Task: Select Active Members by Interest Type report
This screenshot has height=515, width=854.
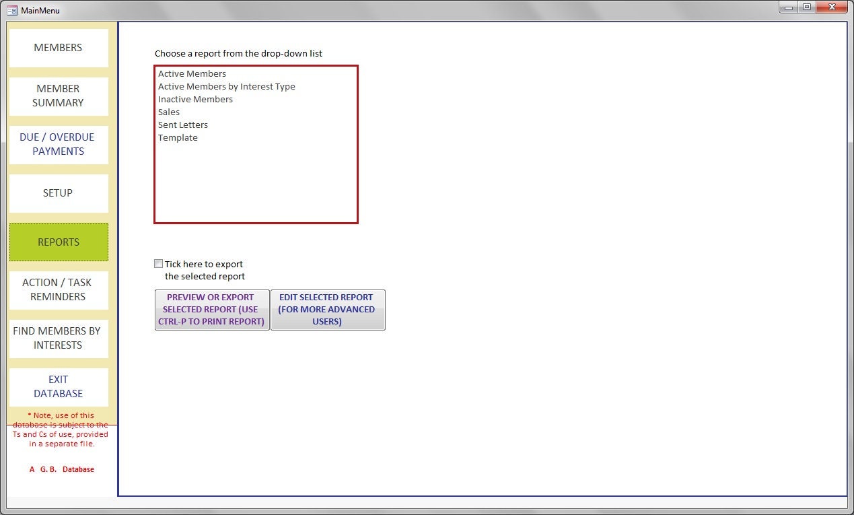Action: tap(226, 86)
